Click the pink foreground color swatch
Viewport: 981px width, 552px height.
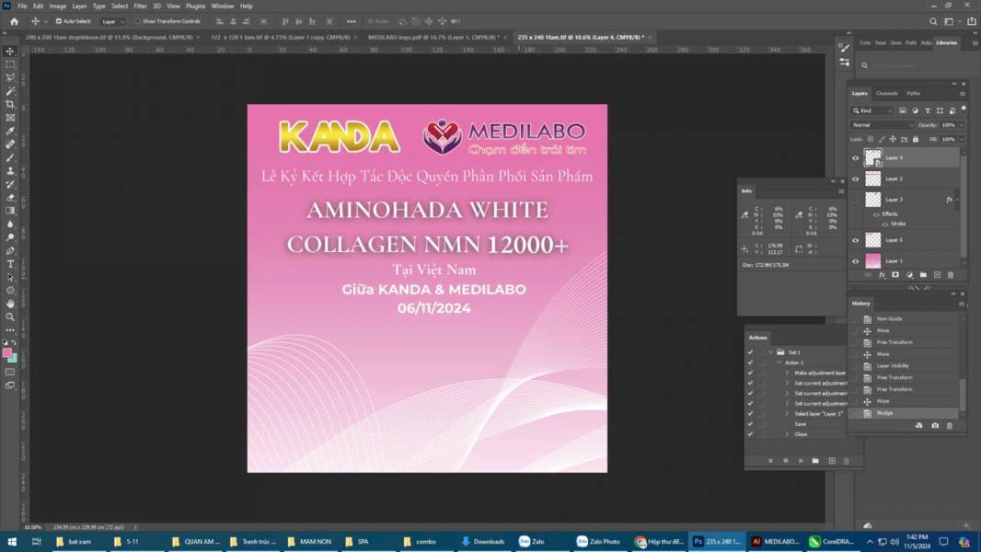[6, 353]
